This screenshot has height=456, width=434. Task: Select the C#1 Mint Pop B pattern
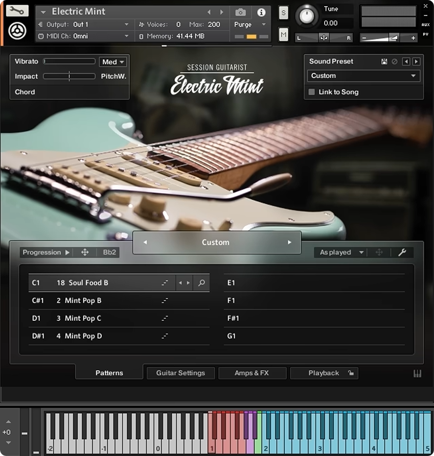pyautogui.click(x=119, y=300)
